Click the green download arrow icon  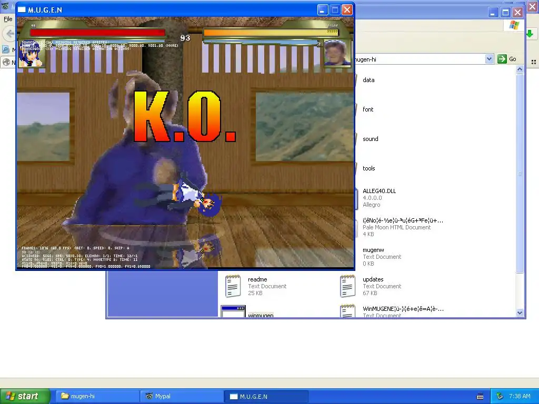[x=530, y=34]
